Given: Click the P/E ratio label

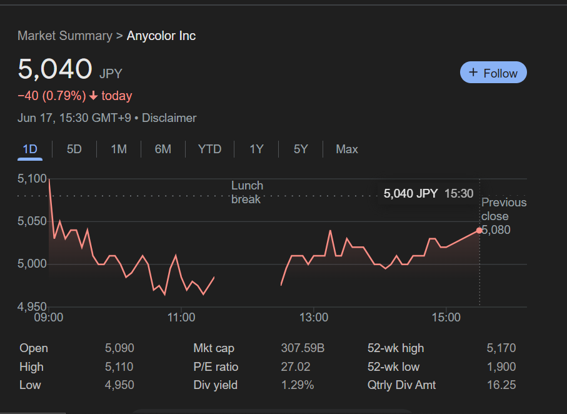Looking at the screenshot, I should click(x=216, y=366).
